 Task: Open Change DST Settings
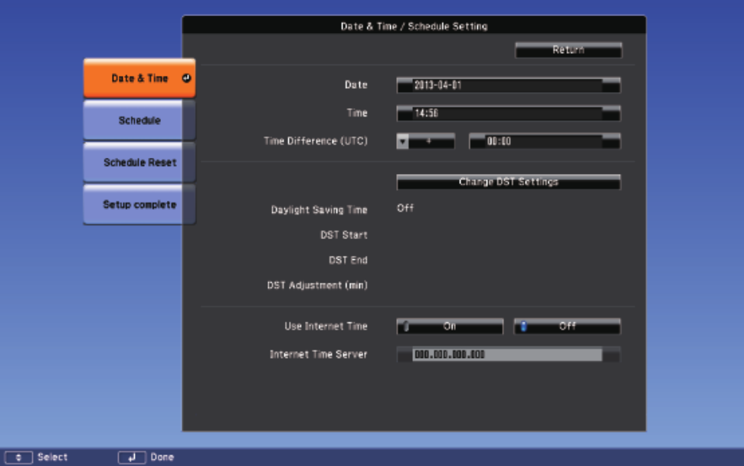point(508,182)
